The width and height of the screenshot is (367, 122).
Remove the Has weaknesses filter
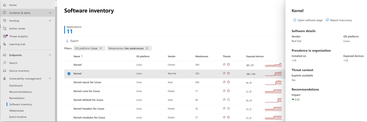[x=147, y=48]
